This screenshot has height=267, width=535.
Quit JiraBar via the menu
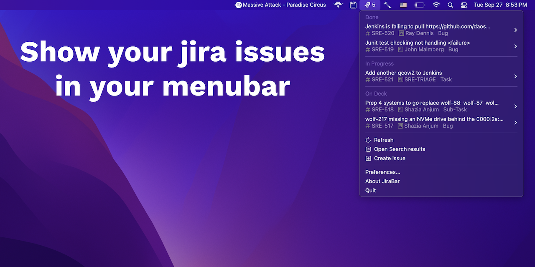(370, 190)
